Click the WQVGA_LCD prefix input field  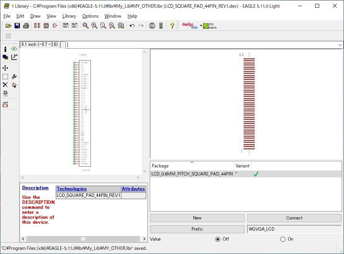(294, 229)
